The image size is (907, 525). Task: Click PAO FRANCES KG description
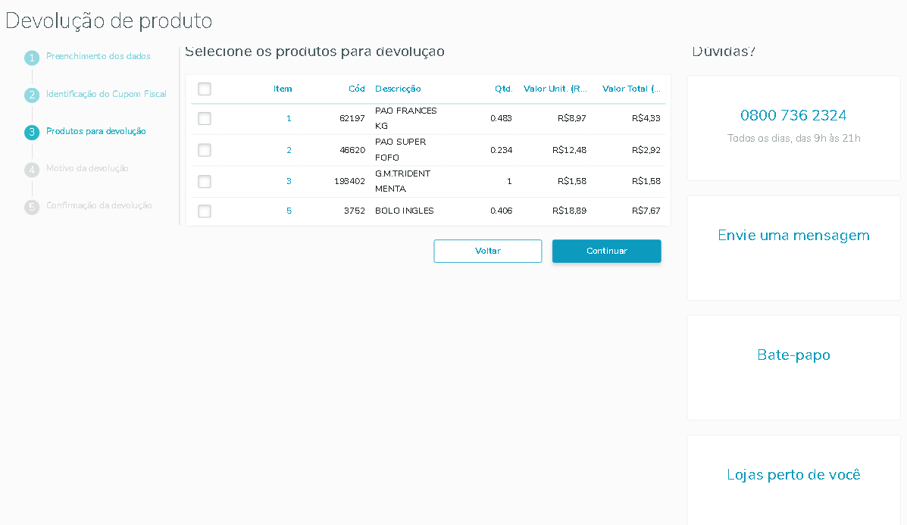tap(406, 118)
